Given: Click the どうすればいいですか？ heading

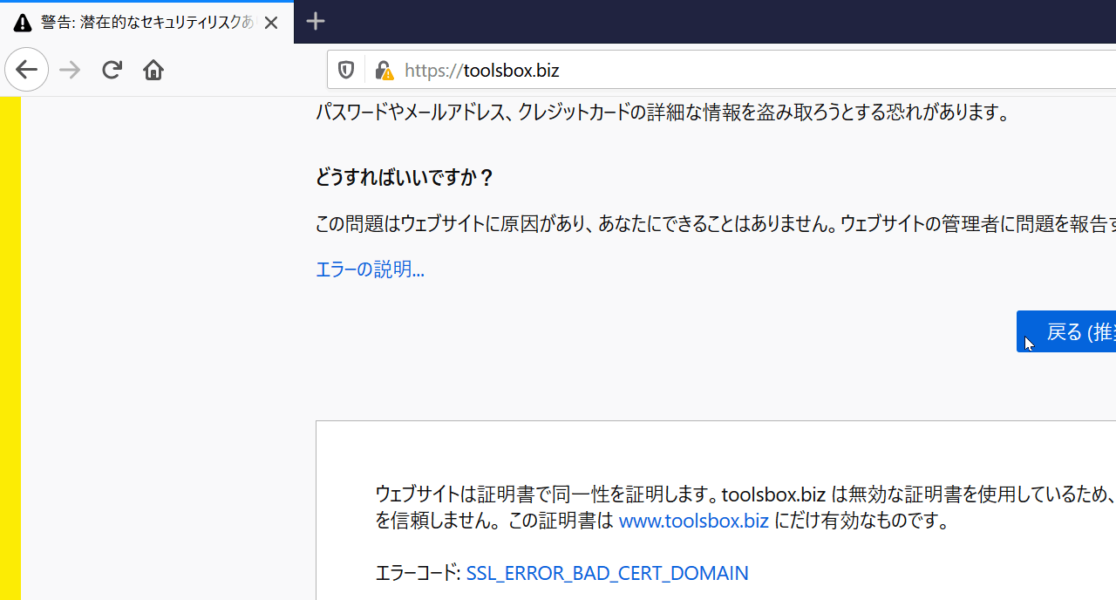Looking at the screenshot, I should click(405, 178).
